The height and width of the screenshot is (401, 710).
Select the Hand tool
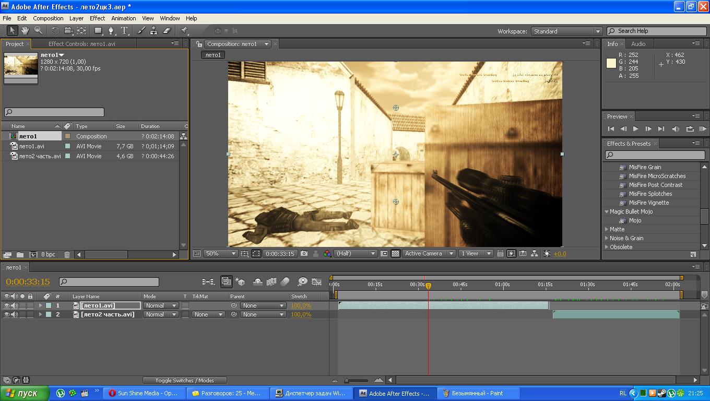coord(25,31)
